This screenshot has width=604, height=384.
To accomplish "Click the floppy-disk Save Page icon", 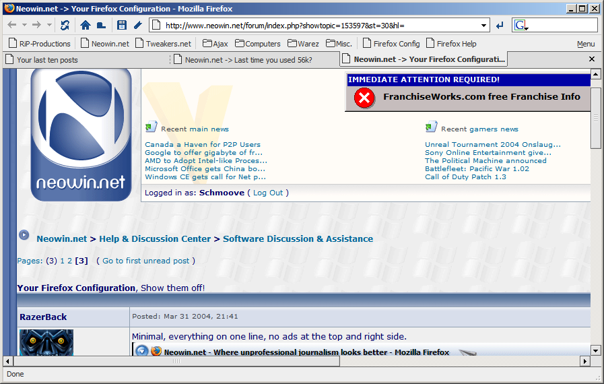I will tap(122, 26).
